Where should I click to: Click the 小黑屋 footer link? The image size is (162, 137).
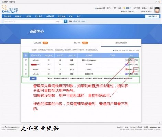click(146, 127)
